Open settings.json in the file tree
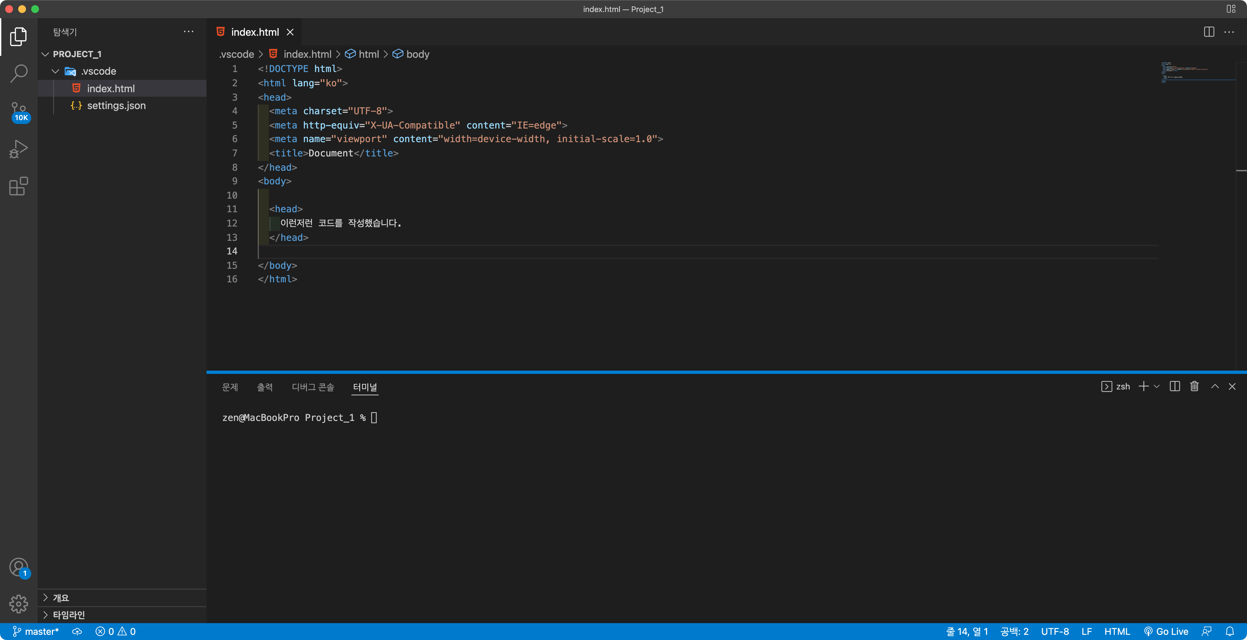The image size is (1247, 640). coord(122,105)
